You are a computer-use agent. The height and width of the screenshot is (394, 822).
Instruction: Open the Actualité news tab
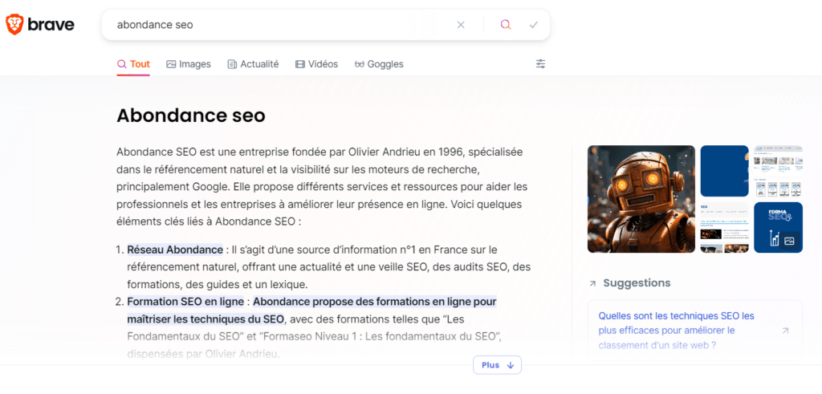253,64
